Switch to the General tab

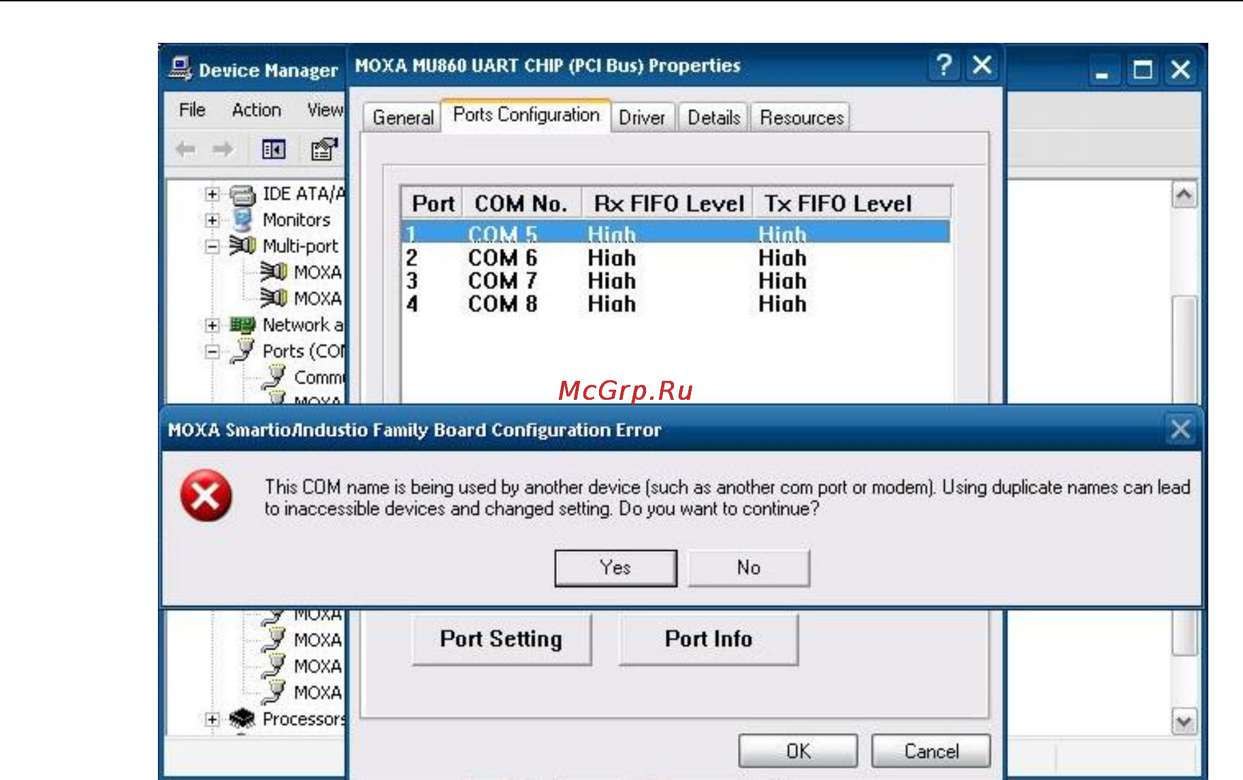[403, 118]
